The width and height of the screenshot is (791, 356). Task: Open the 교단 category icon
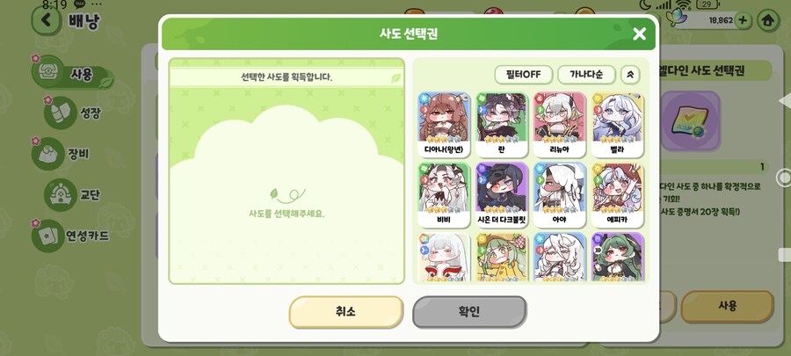click(61, 194)
